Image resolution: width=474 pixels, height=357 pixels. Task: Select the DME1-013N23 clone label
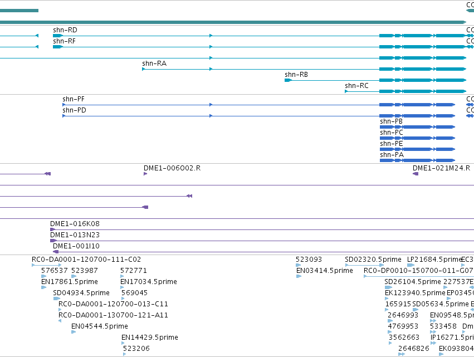tap(75, 235)
